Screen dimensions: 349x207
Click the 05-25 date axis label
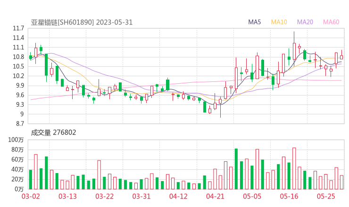coord(326,196)
